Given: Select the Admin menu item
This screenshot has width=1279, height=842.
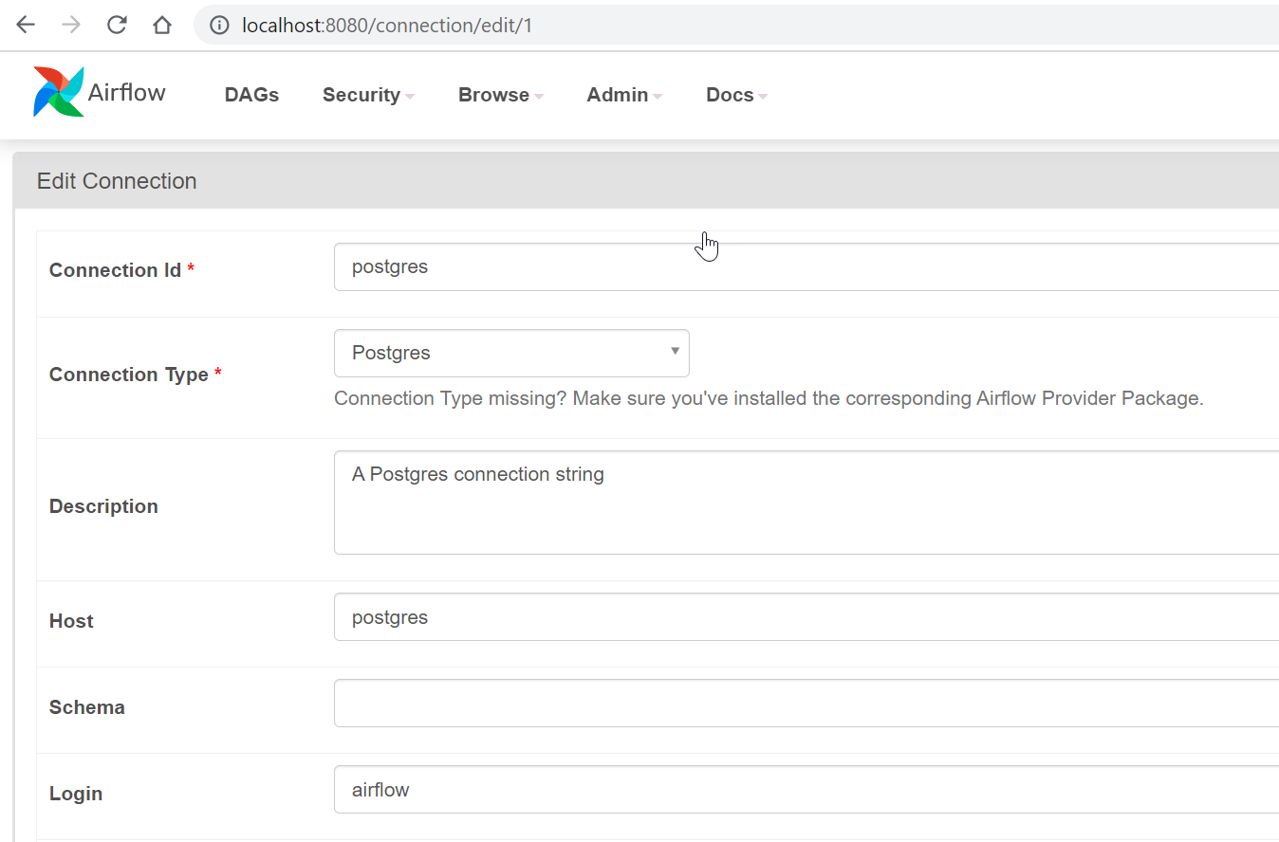Looking at the screenshot, I should [623, 95].
